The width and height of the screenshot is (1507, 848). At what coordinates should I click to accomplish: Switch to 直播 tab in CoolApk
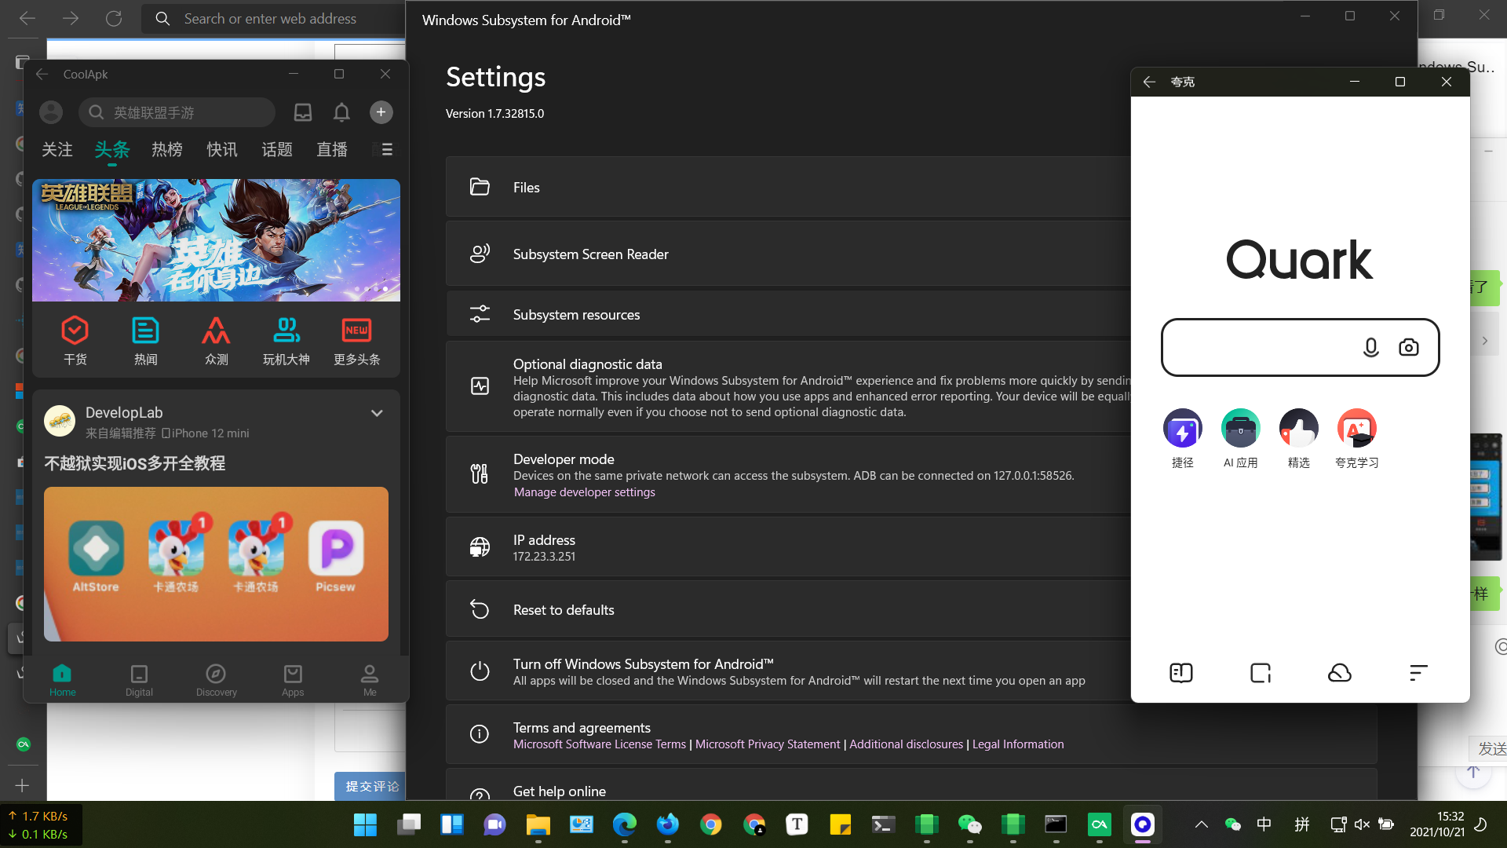pyautogui.click(x=332, y=149)
